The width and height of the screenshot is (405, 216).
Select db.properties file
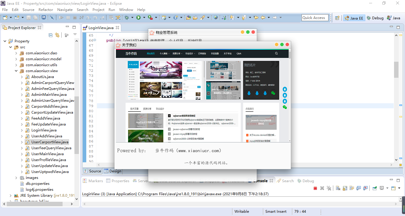coord(38,184)
